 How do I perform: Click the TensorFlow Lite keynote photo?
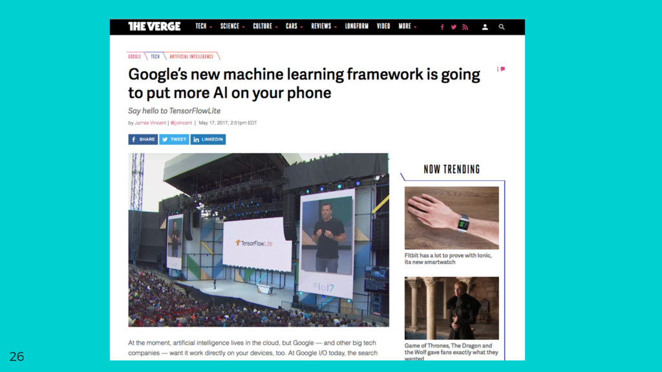pos(259,240)
